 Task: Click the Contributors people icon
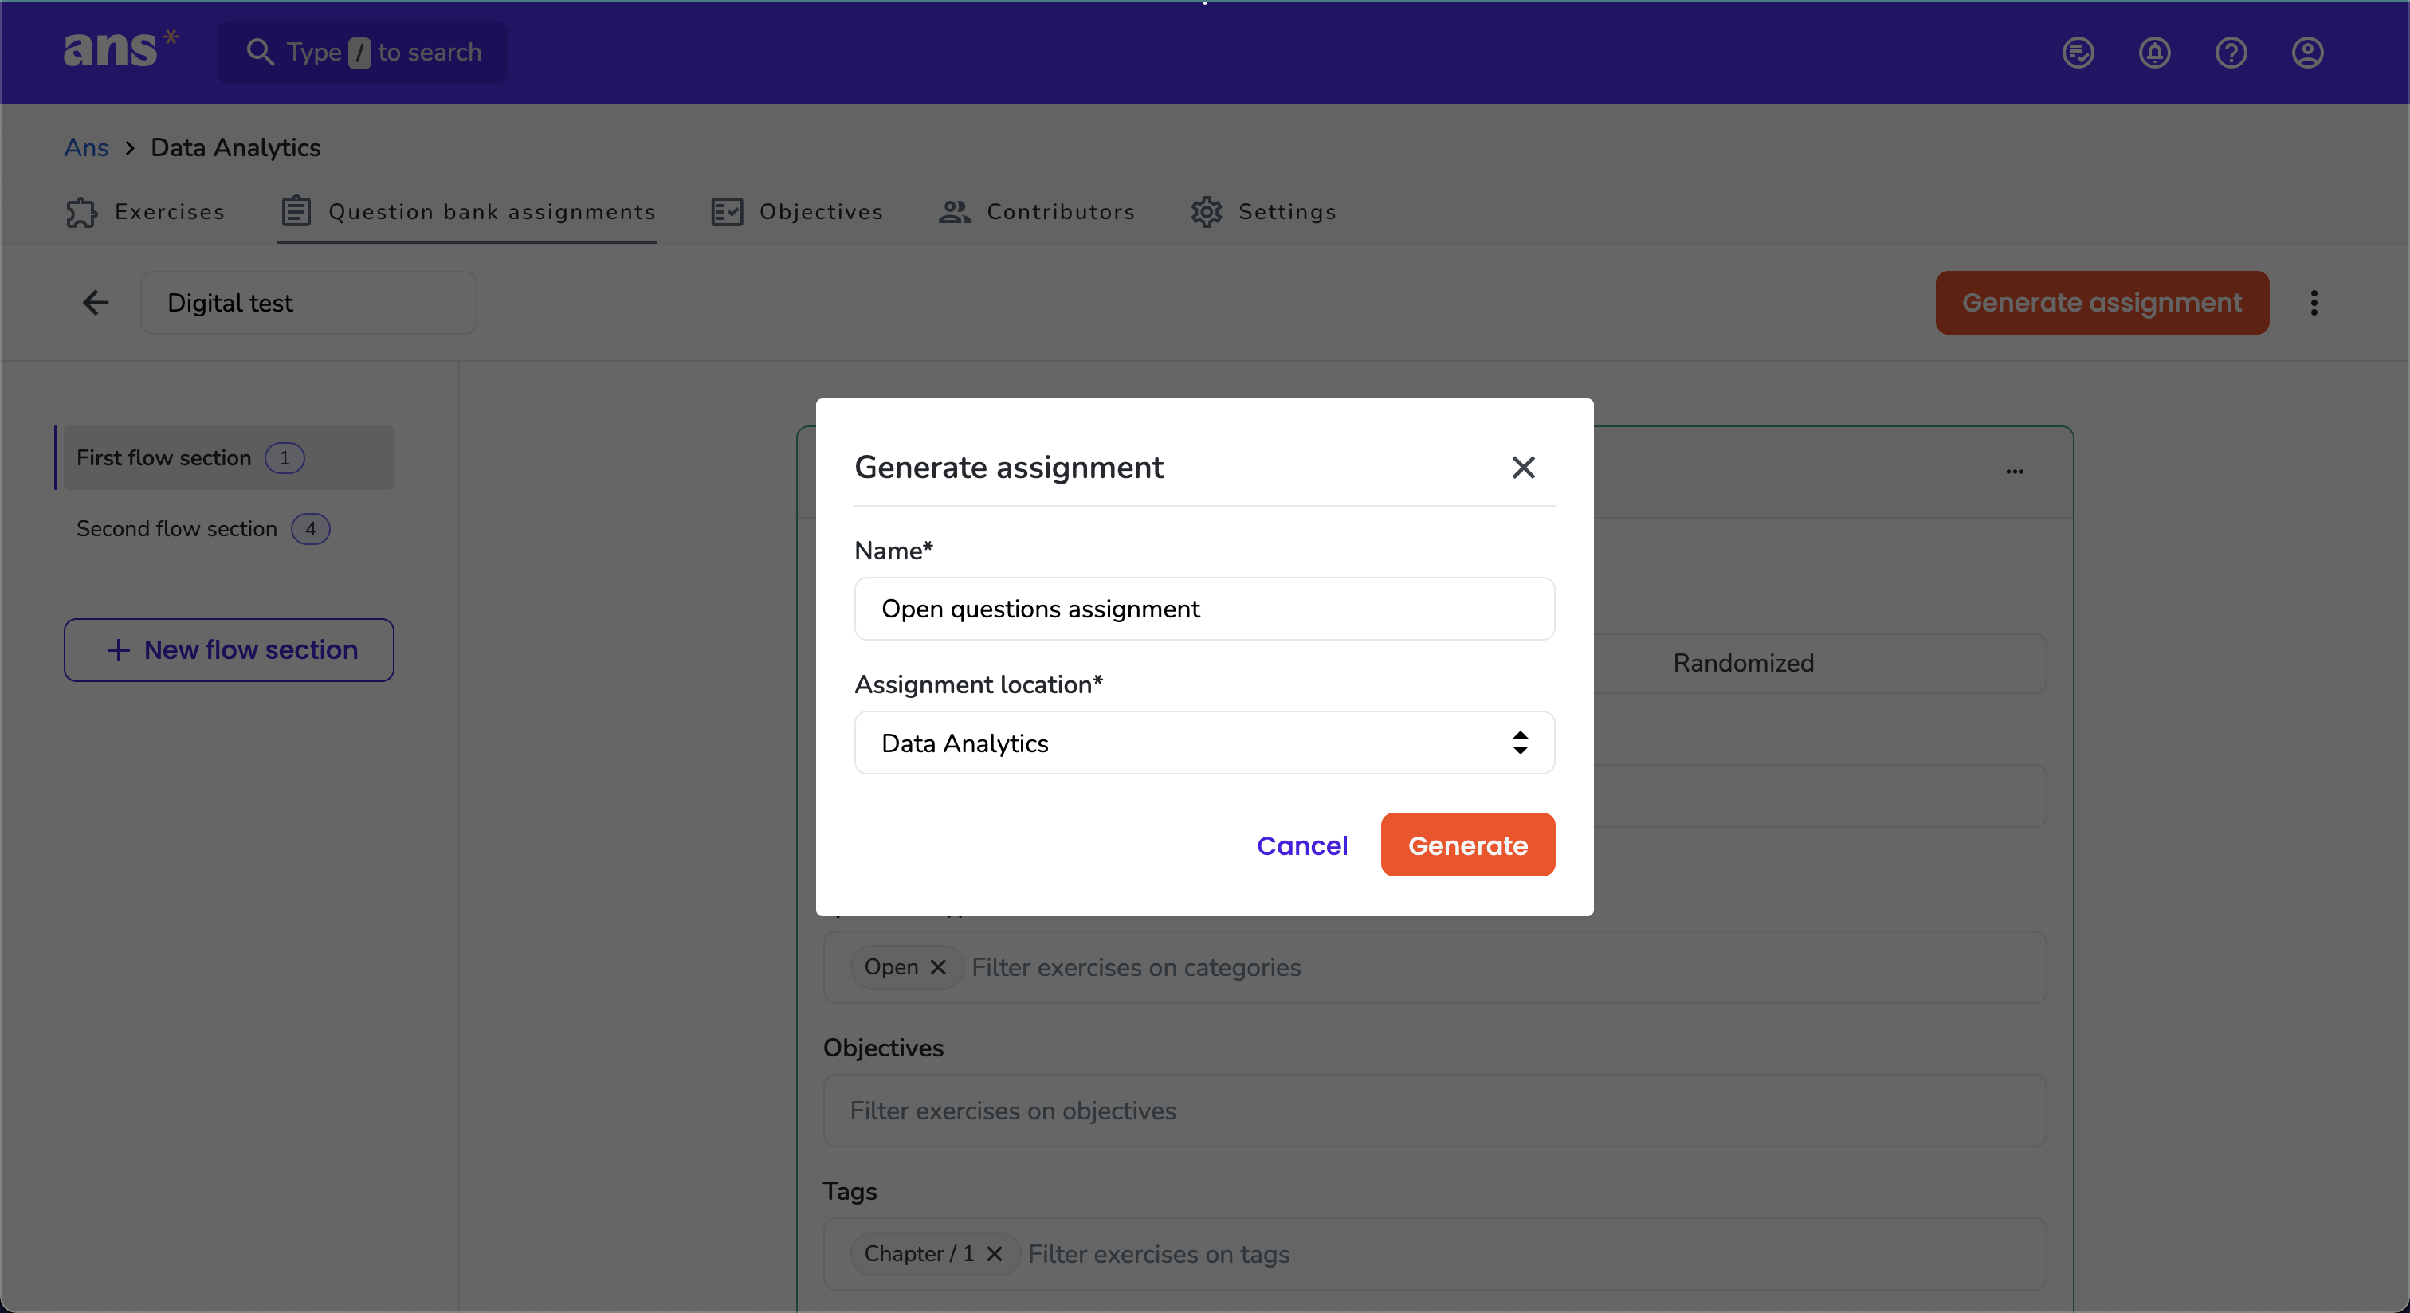(x=954, y=212)
